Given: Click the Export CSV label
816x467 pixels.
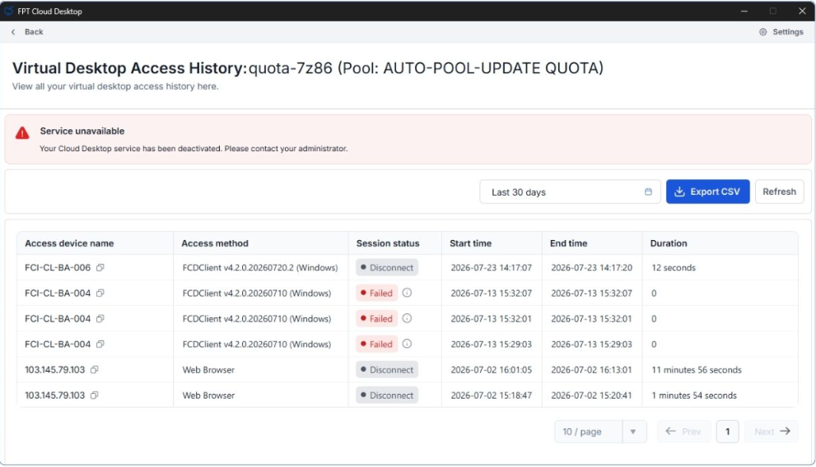Looking at the screenshot, I should click(x=715, y=192).
